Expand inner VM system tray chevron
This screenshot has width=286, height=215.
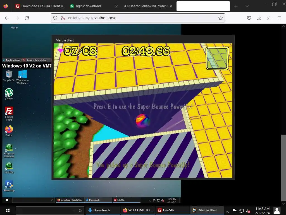(x=150, y=200)
